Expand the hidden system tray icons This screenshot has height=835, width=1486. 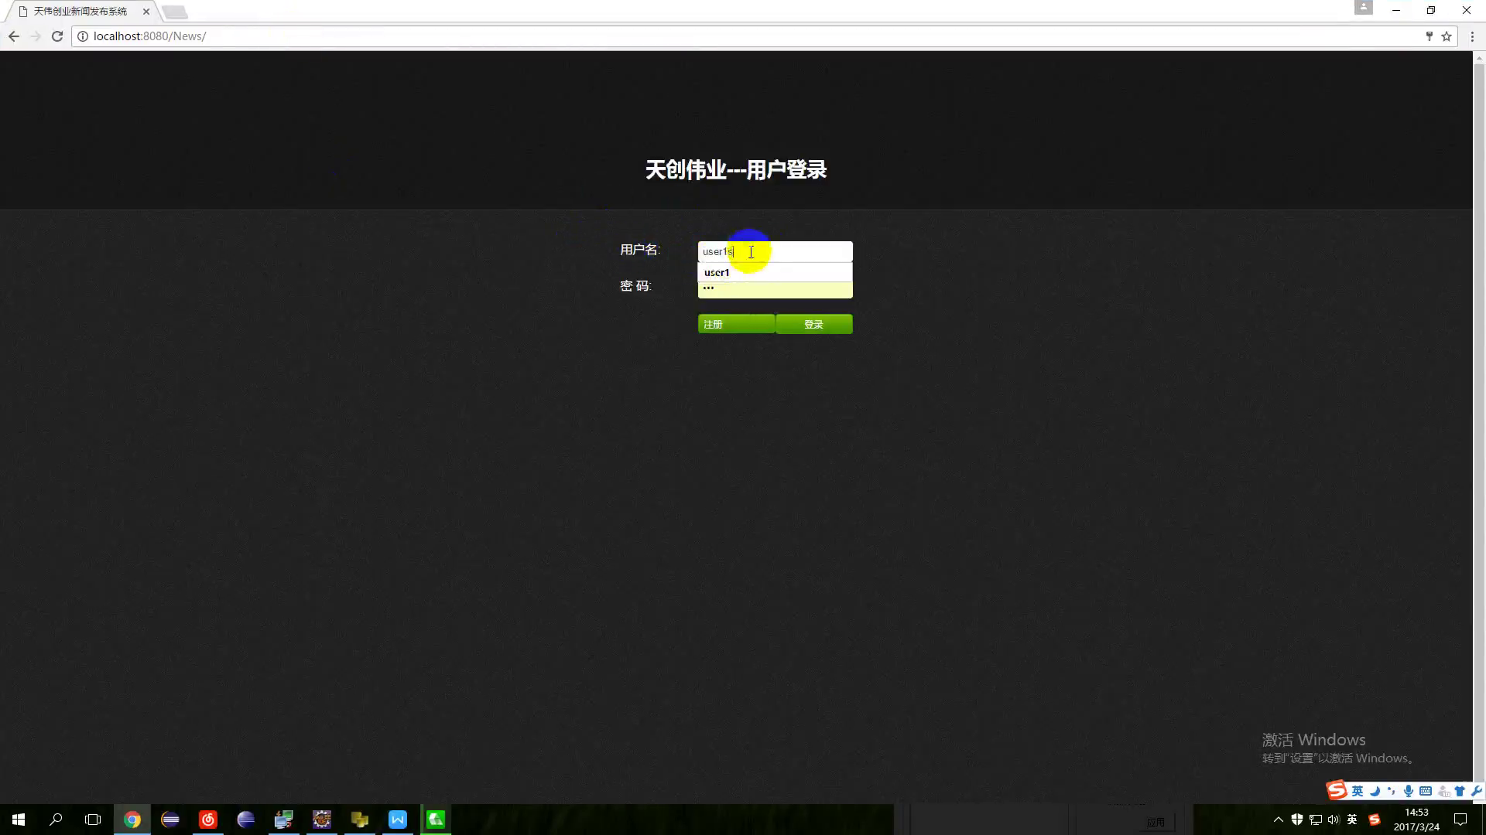[1278, 820]
